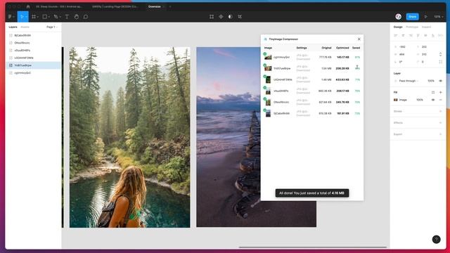
Task: Switch to the Inspect tab
Action: [x=426, y=27]
